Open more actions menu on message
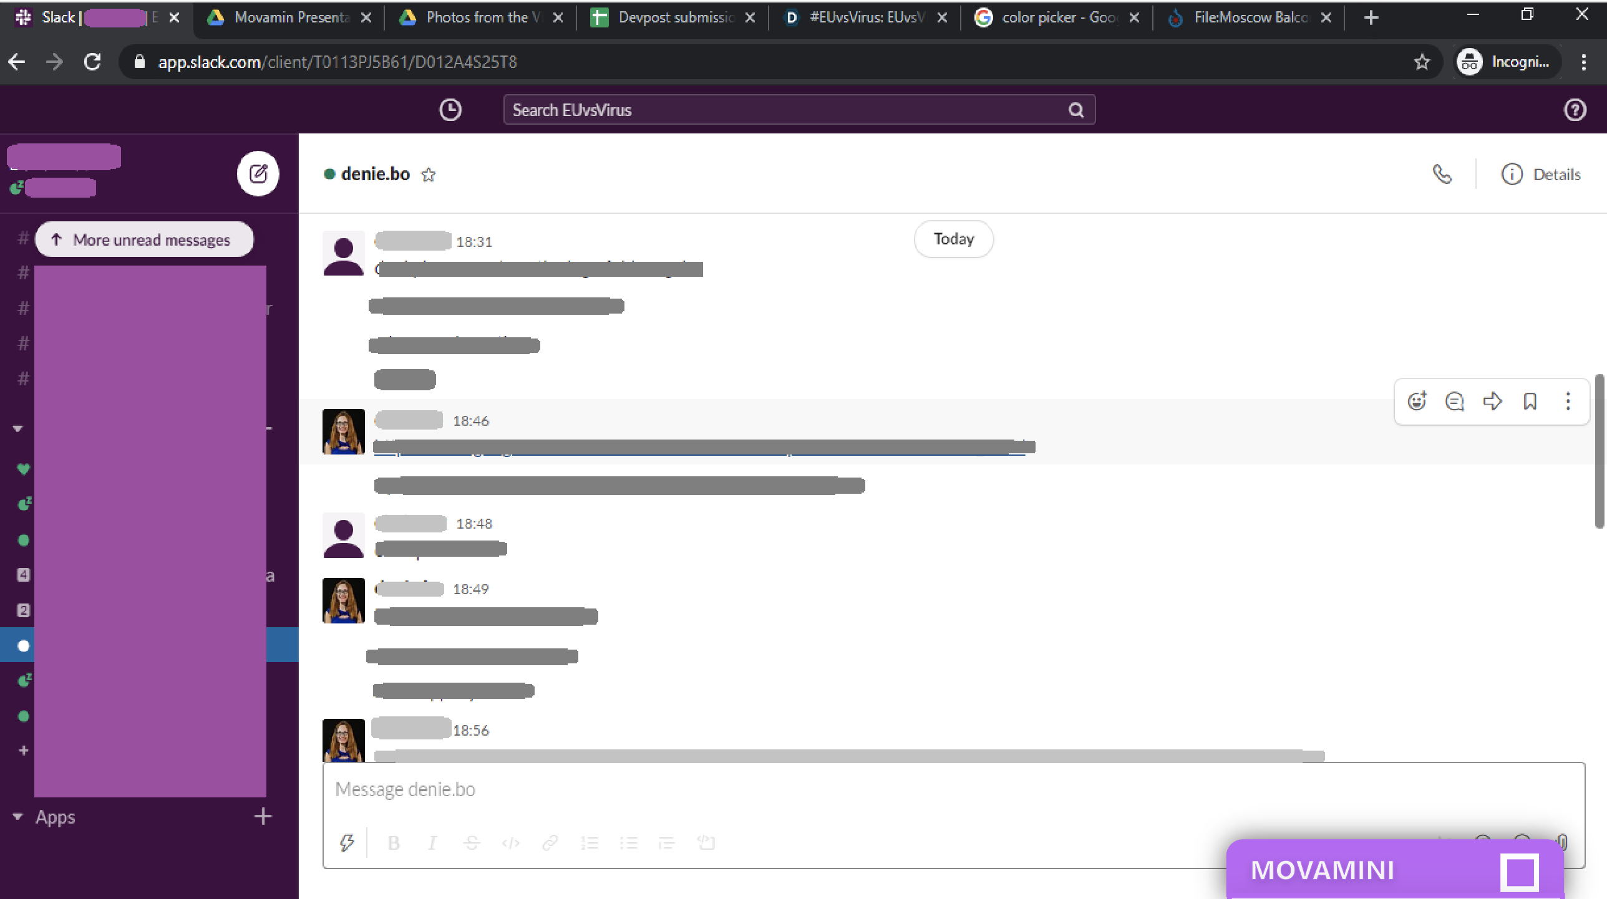 (x=1568, y=401)
